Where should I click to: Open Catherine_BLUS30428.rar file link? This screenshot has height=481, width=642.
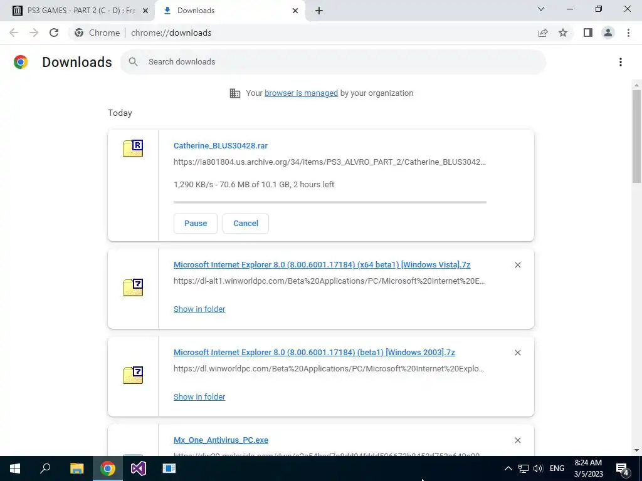tap(220, 145)
